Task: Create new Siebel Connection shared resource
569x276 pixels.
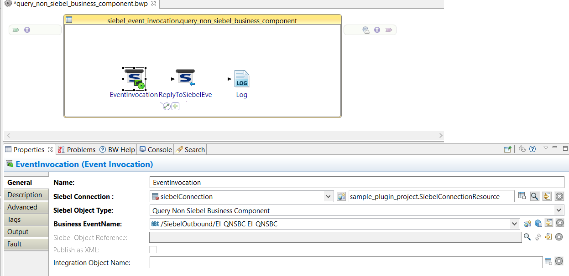Action: click(341, 197)
